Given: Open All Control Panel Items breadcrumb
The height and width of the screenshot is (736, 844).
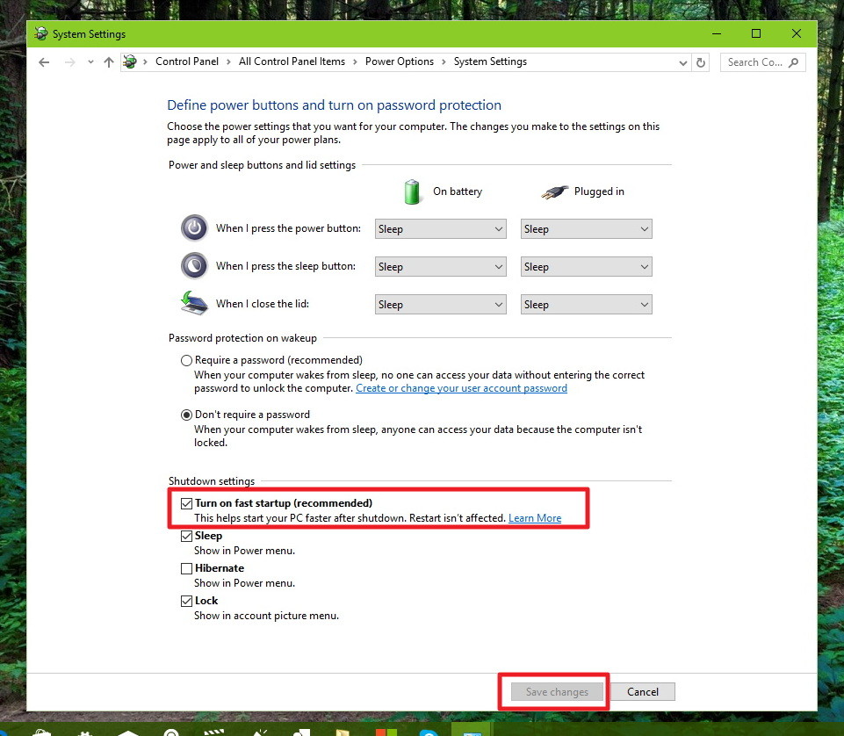Looking at the screenshot, I should (x=292, y=61).
